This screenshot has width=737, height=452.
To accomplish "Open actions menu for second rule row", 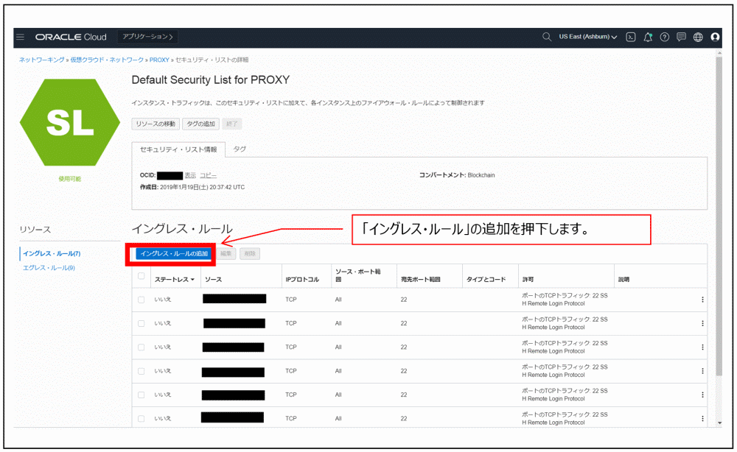I will click(x=702, y=323).
